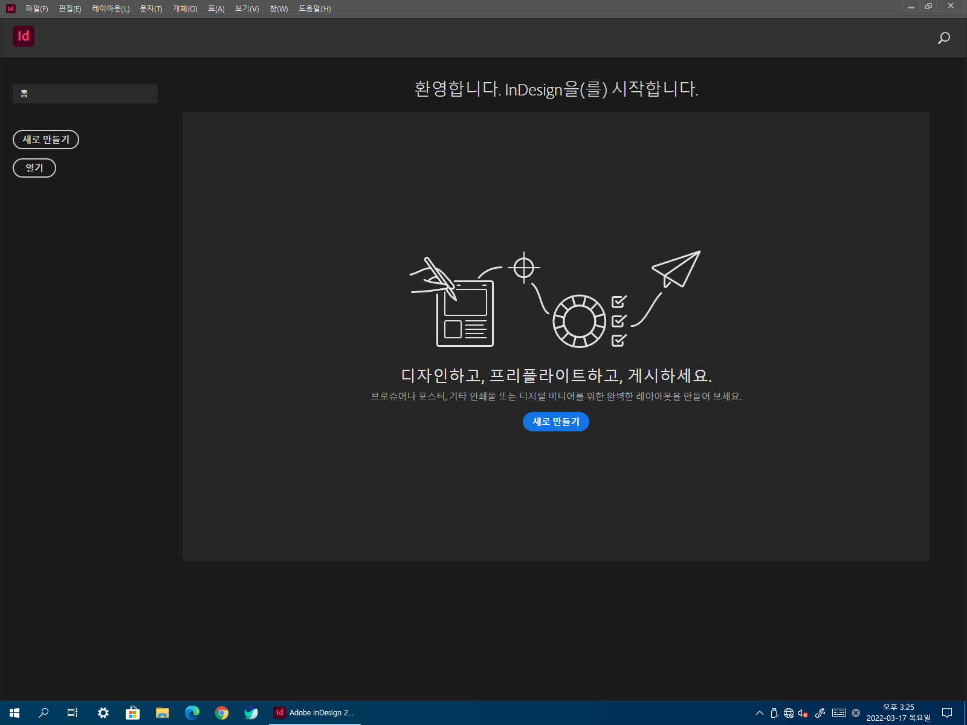Open the 편집(E) menu
This screenshot has width=967, height=725.
coord(70,8)
